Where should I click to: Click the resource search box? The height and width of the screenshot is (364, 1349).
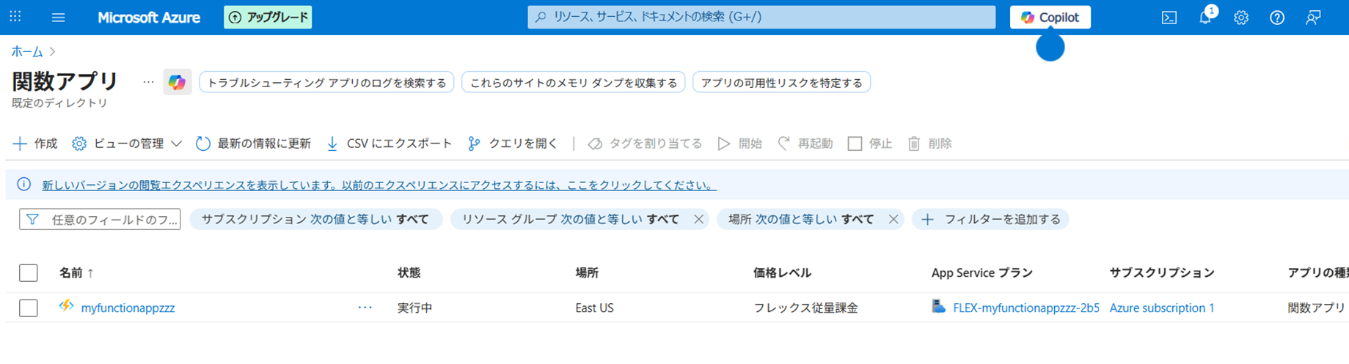(x=761, y=17)
